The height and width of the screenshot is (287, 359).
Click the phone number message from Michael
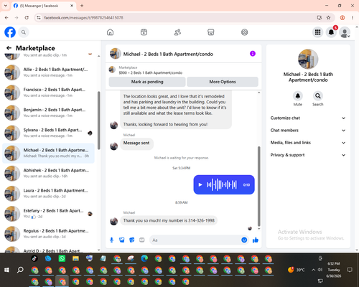[x=169, y=220]
